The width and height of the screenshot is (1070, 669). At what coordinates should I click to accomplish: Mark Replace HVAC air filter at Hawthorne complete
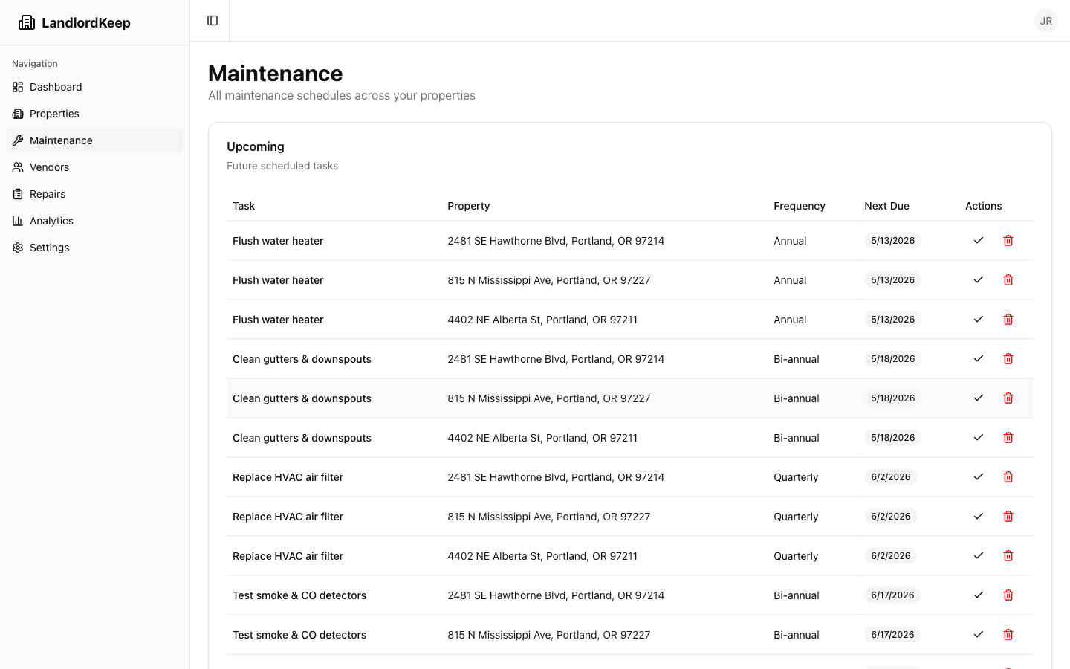pyautogui.click(x=979, y=476)
